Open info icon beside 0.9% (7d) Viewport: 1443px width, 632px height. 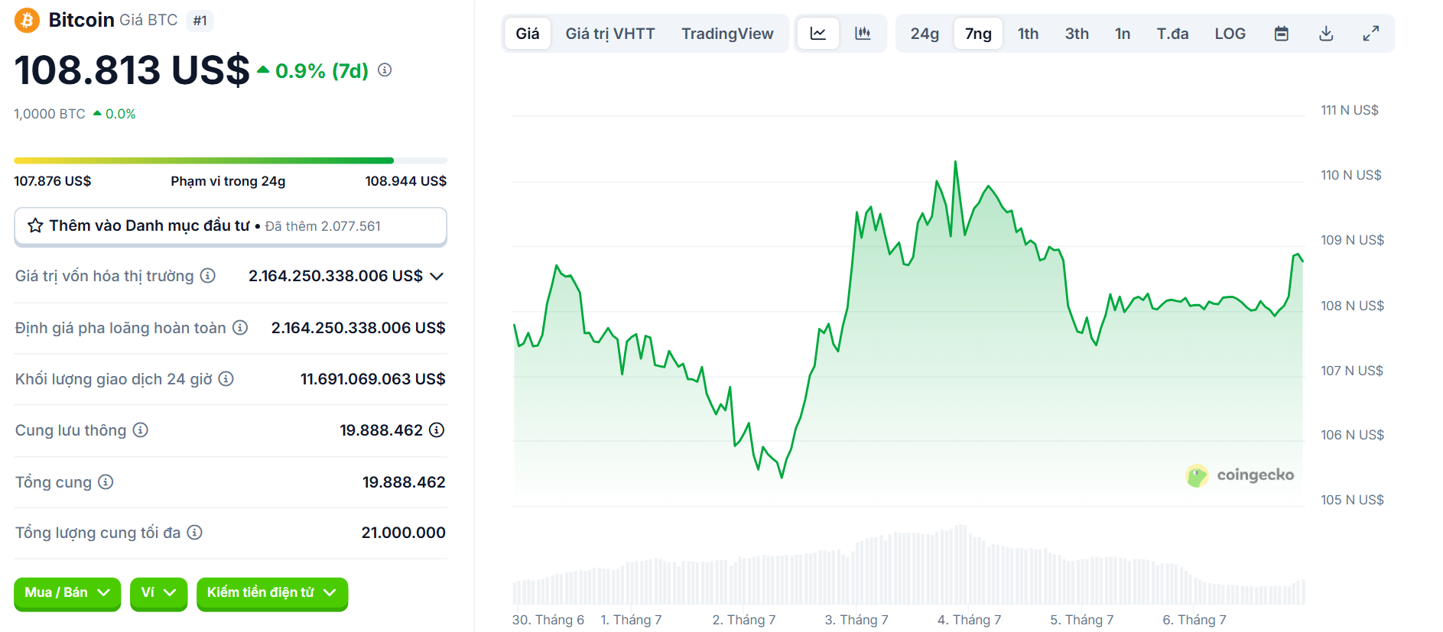385,70
